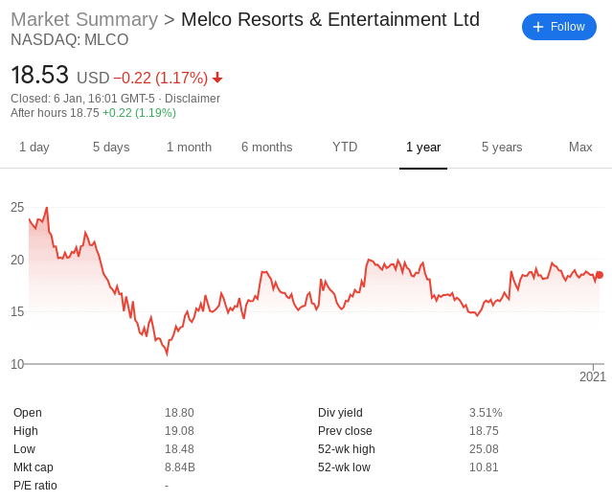The height and width of the screenshot is (501, 612).
Task: Select the 6 months range tab
Action: point(267,148)
